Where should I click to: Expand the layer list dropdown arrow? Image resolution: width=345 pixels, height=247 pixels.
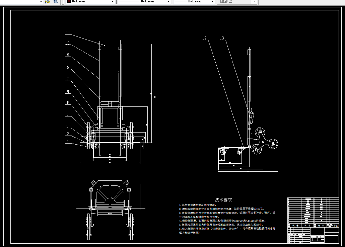41,2
